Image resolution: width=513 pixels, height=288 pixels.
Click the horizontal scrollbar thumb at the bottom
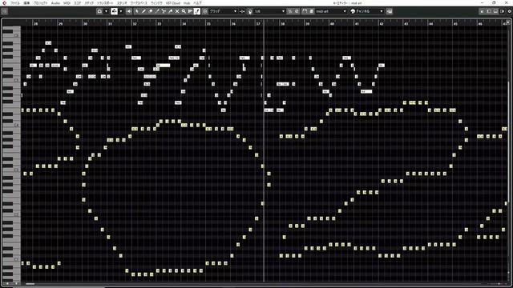(30, 284)
